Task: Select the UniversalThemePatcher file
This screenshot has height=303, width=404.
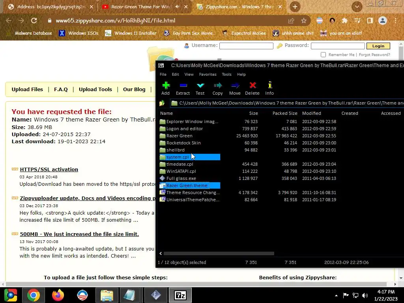Action: (193, 200)
